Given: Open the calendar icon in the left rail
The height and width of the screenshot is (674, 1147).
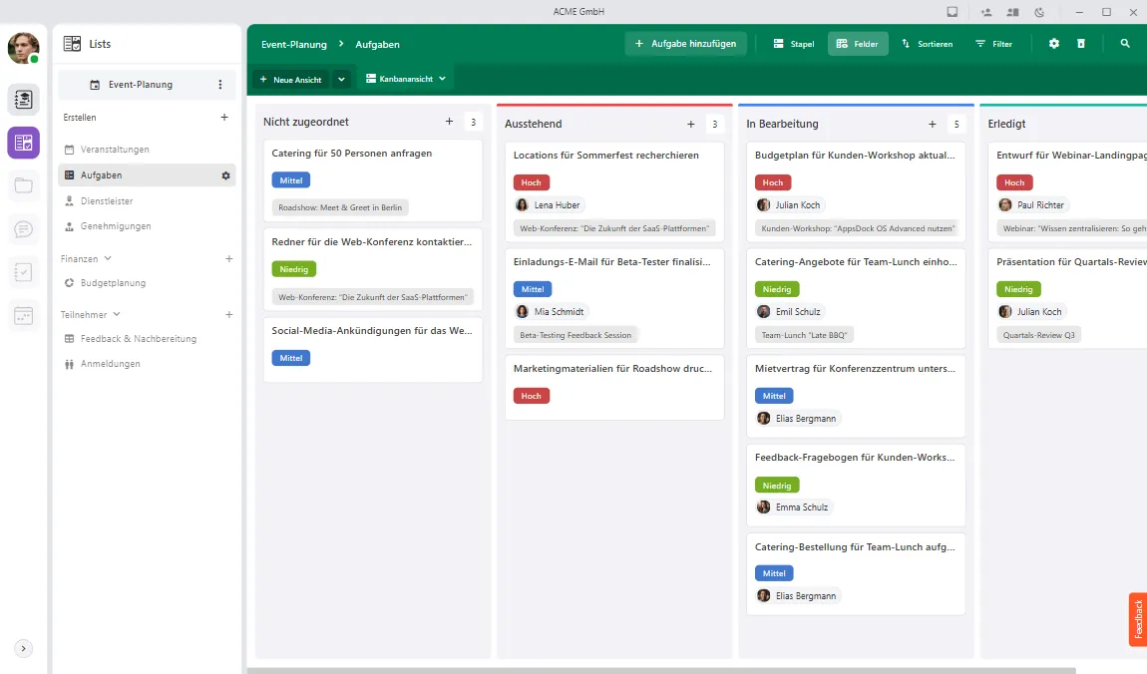Looking at the screenshot, I should 23,316.
